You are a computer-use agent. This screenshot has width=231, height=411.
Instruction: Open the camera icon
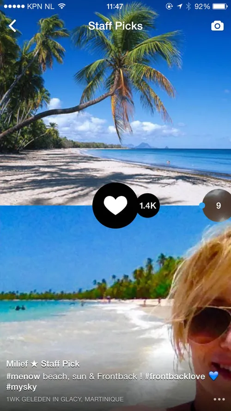pos(218,26)
